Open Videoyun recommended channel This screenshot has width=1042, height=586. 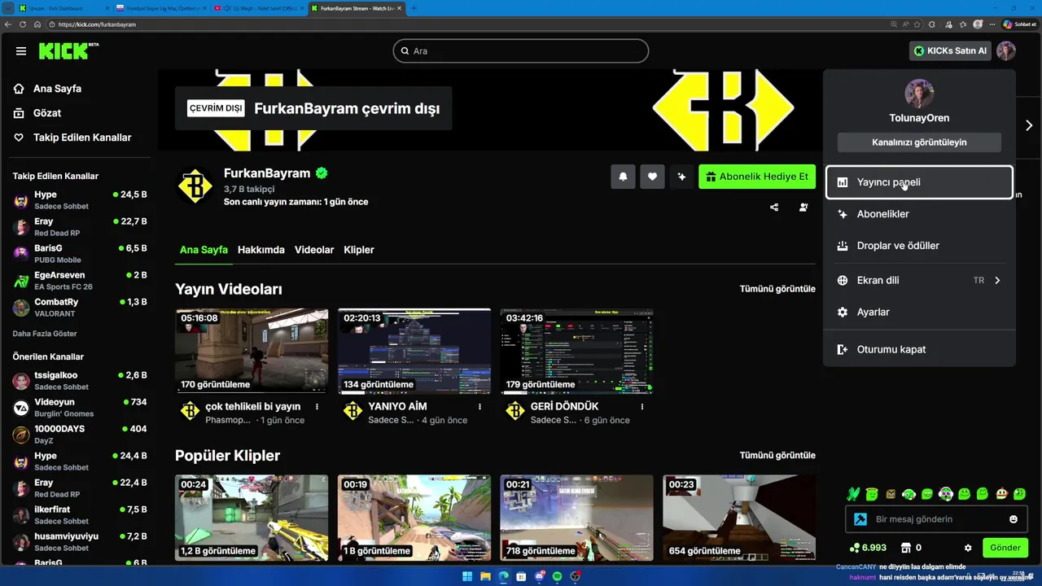point(80,408)
